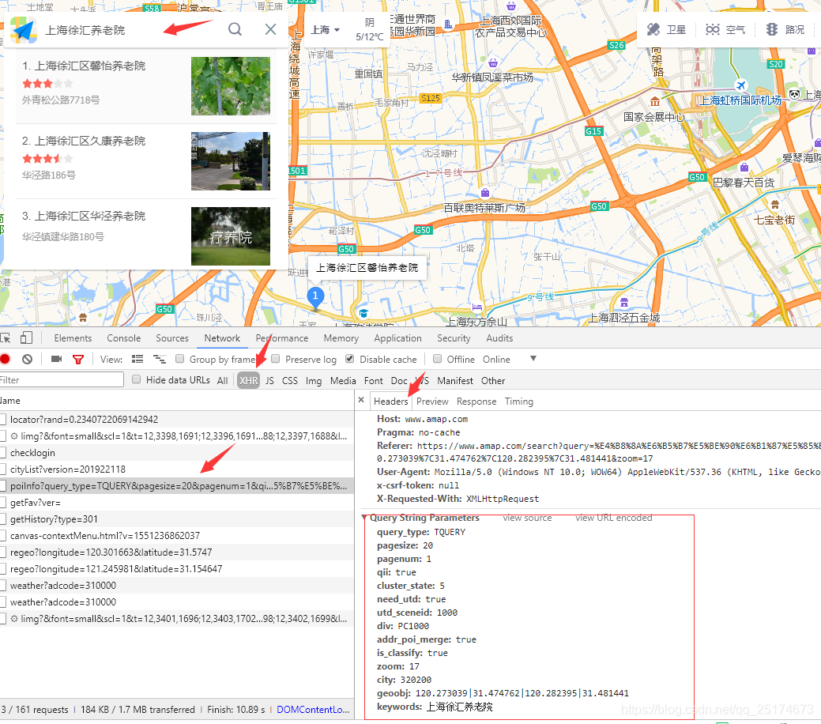
Task: Switch to large request rows view
Action: tap(137, 359)
